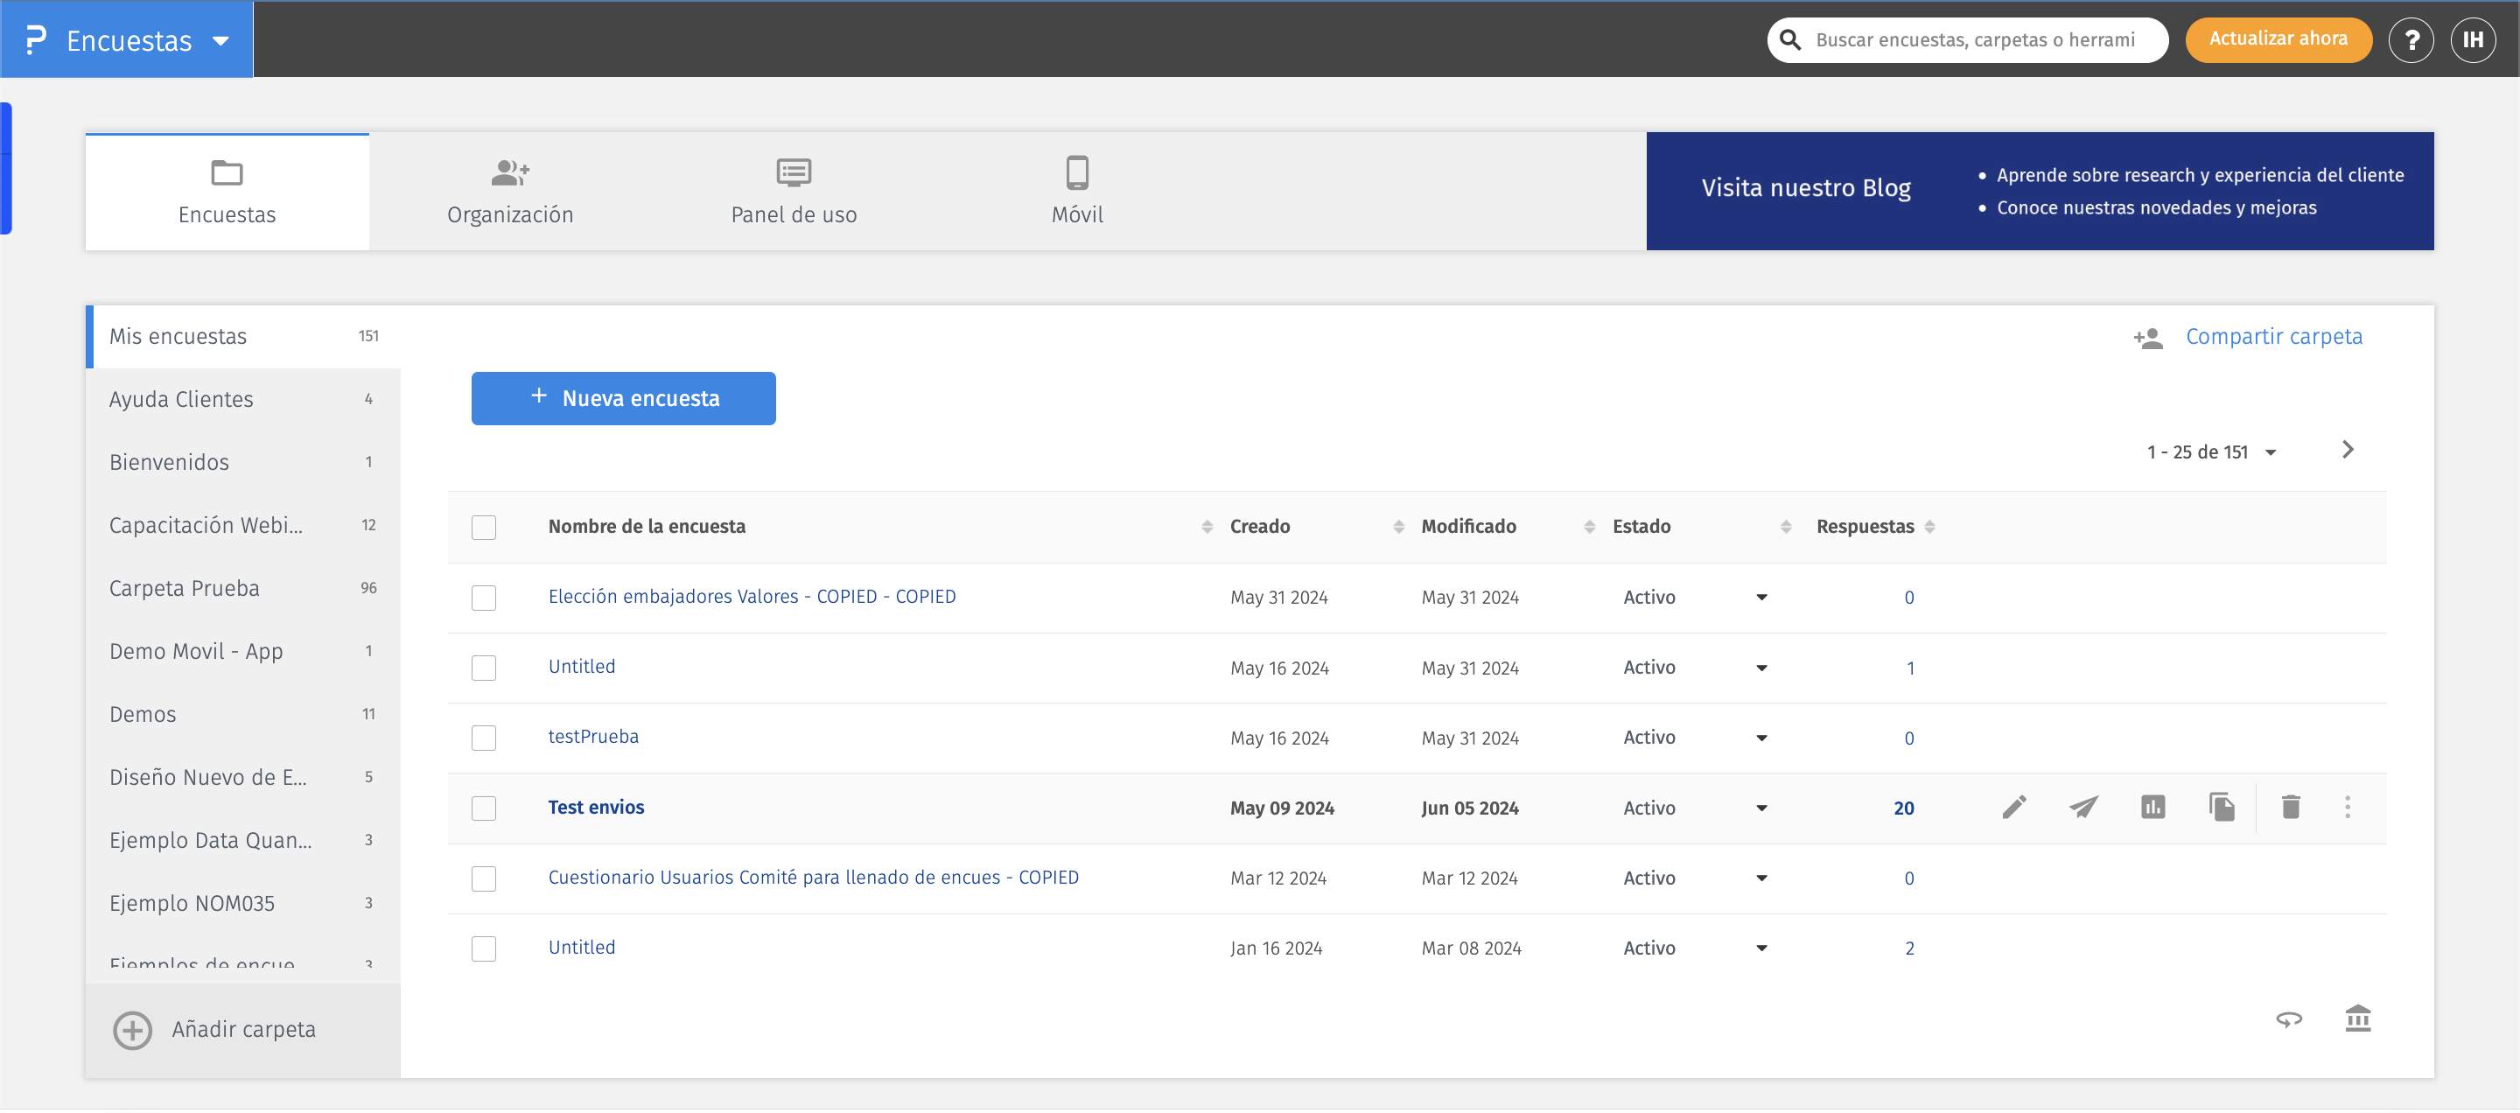Click the Nueva encuesta button
Viewport: 2520px width, 1113px height.
coord(623,399)
